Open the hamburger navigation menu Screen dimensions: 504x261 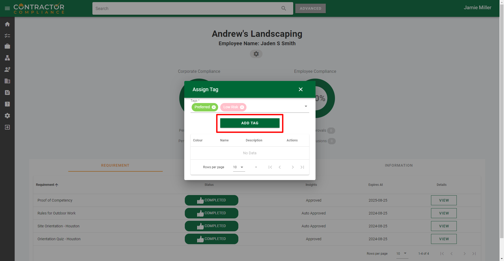click(7, 8)
